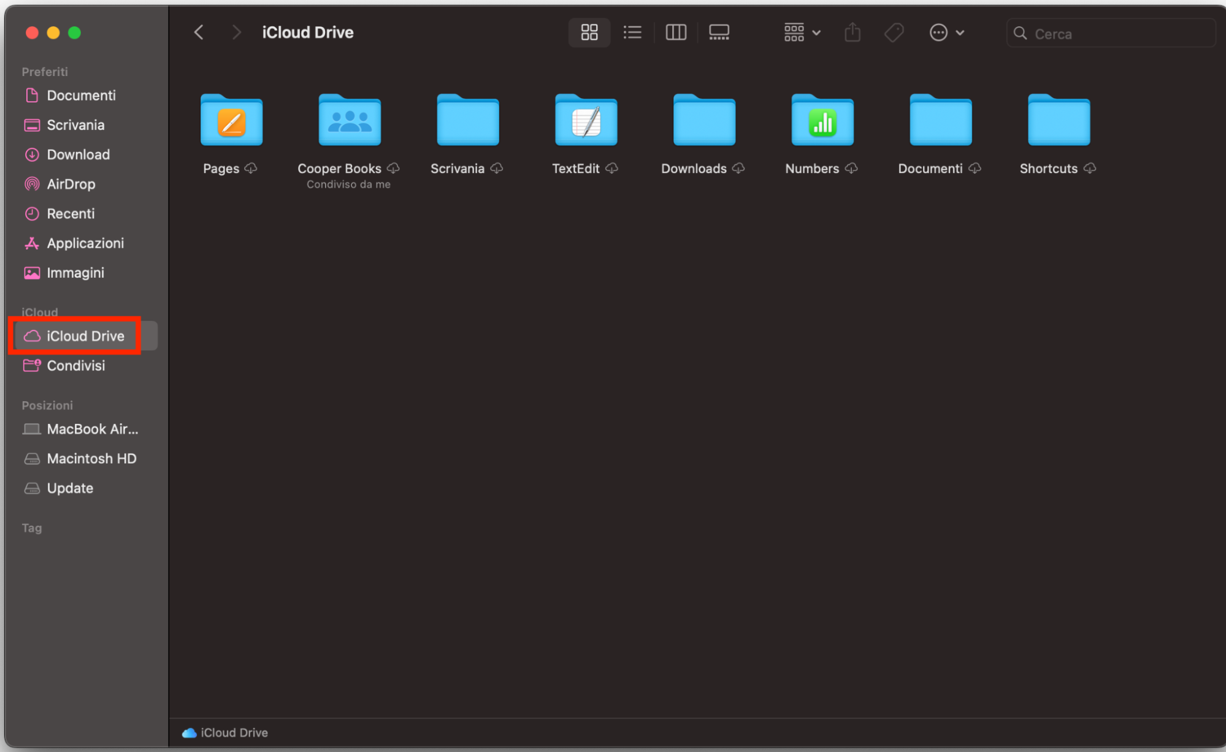Click cloud download icon beside Cooper Books
Image resolution: width=1226 pixels, height=752 pixels.
tap(393, 168)
